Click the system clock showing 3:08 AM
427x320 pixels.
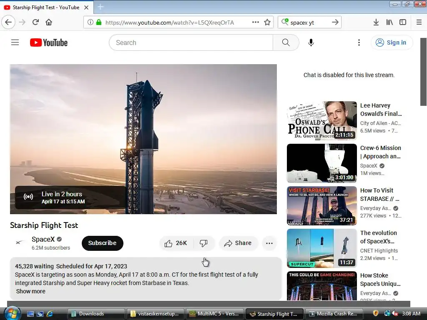411,313
